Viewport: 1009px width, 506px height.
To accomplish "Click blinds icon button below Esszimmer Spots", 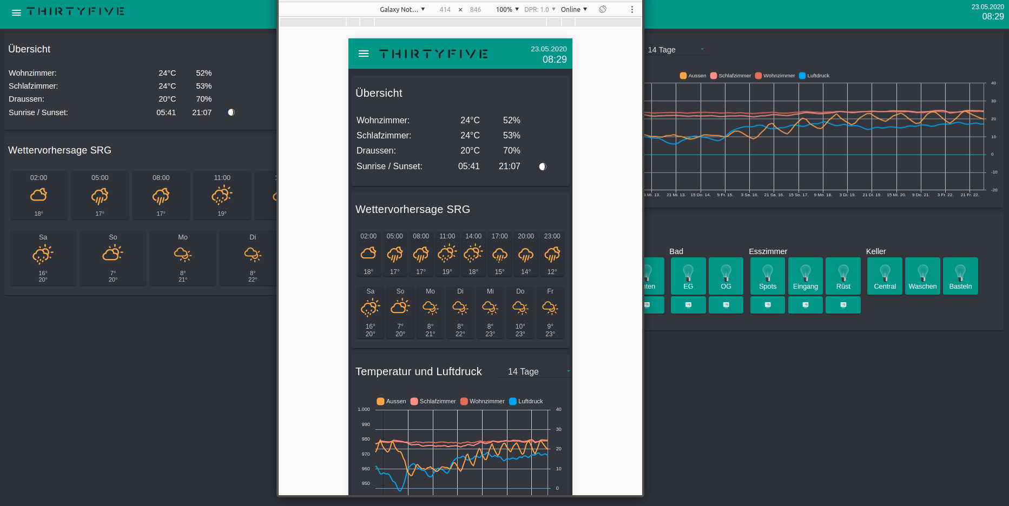I will click(x=768, y=305).
